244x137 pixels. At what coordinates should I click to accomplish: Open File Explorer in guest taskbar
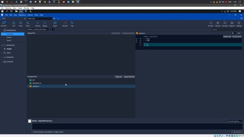coord(16,11)
